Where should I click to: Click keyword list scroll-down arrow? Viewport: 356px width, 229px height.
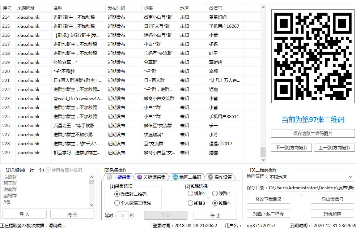(x=92, y=205)
